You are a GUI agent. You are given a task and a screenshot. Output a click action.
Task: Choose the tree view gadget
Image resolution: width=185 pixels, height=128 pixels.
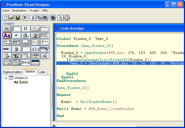pyautogui.click(x=45, y=36)
